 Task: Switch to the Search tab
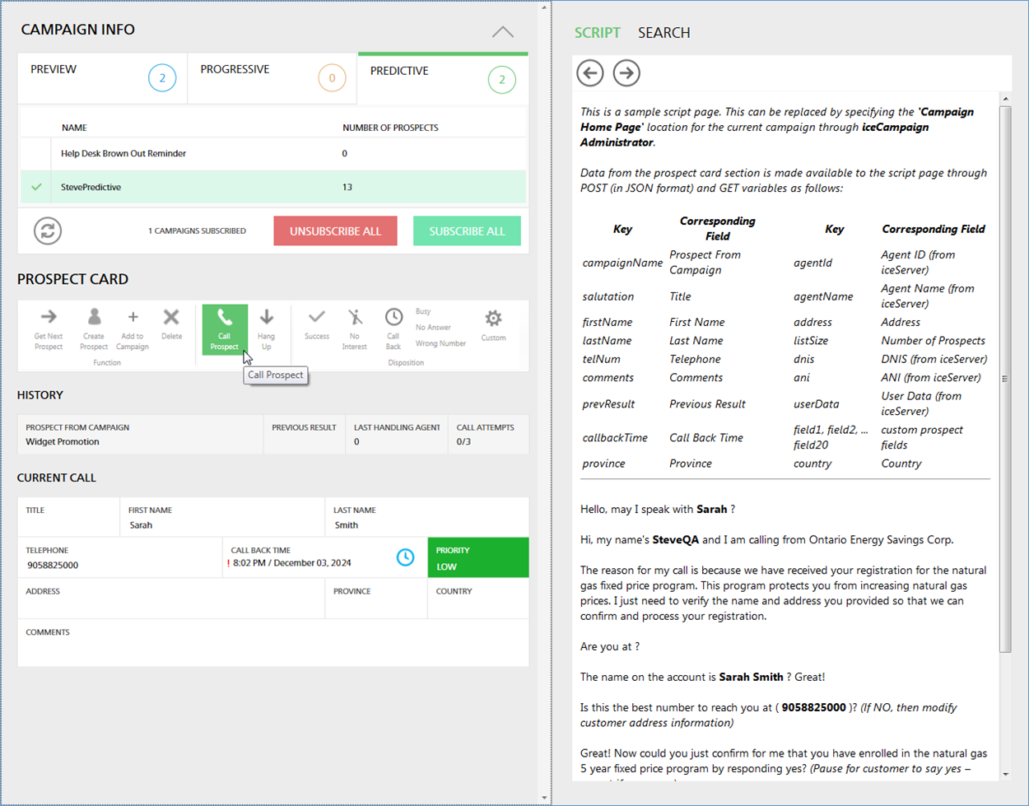click(x=663, y=33)
